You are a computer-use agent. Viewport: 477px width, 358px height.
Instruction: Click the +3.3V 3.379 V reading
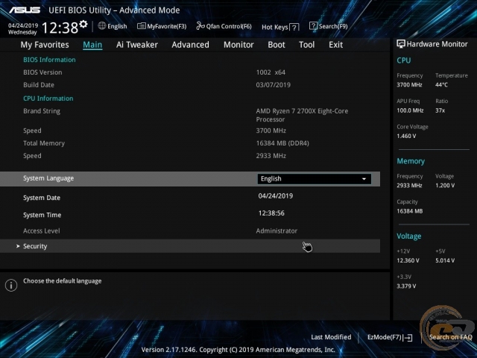[x=406, y=286]
